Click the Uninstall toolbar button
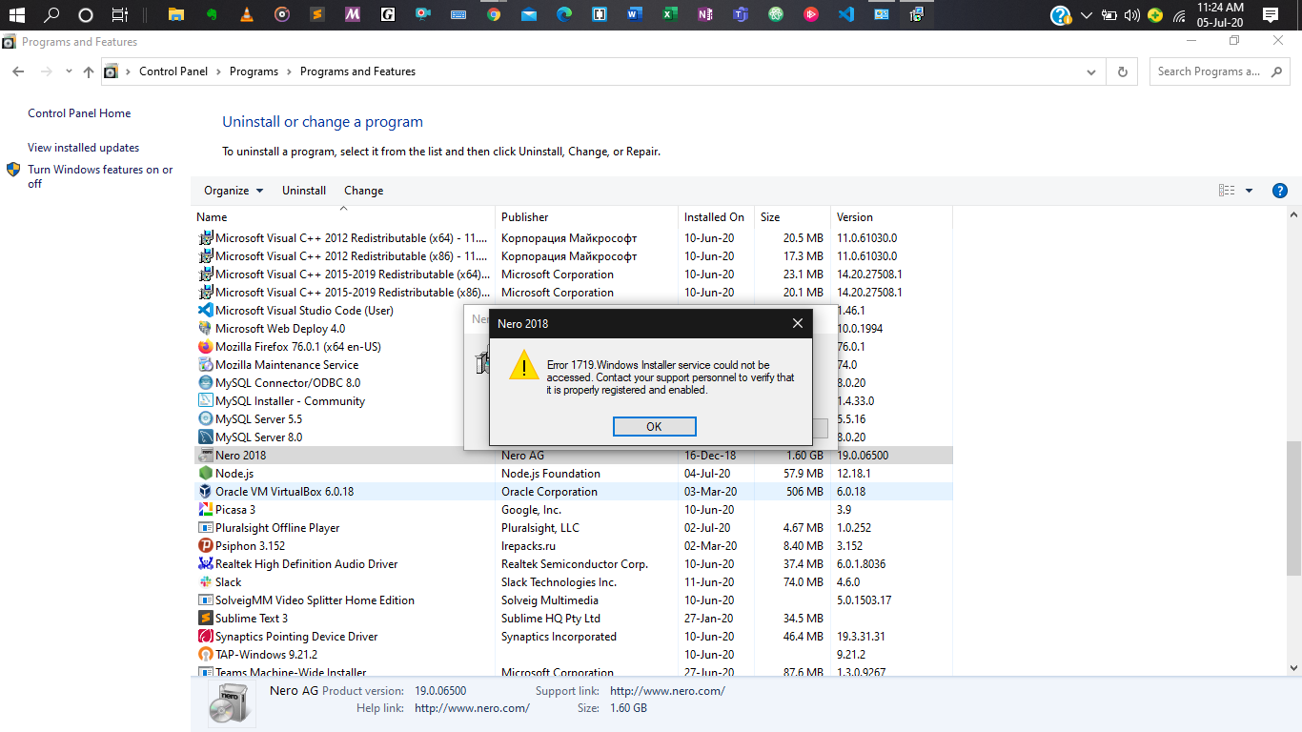The width and height of the screenshot is (1302, 732). tap(304, 191)
